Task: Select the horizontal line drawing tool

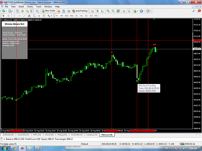Action: pyautogui.click(x=19, y=16)
